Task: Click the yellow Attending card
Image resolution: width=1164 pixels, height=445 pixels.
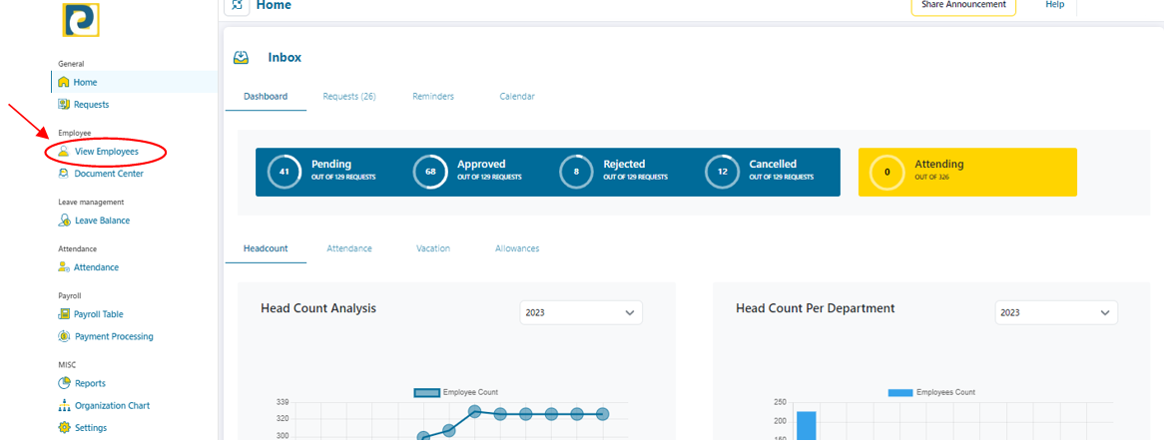Action: click(967, 172)
